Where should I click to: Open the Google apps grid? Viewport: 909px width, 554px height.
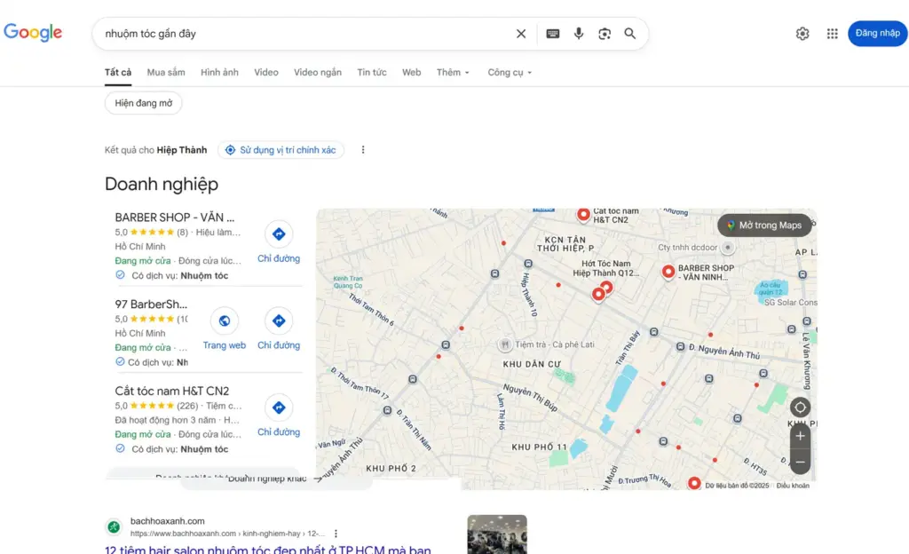click(832, 33)
